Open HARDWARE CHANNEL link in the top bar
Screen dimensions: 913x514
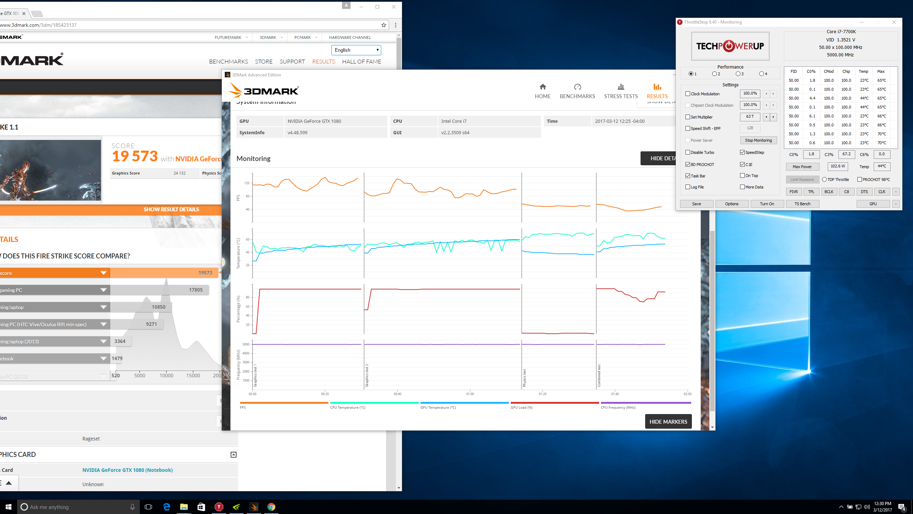click(350, 37)
